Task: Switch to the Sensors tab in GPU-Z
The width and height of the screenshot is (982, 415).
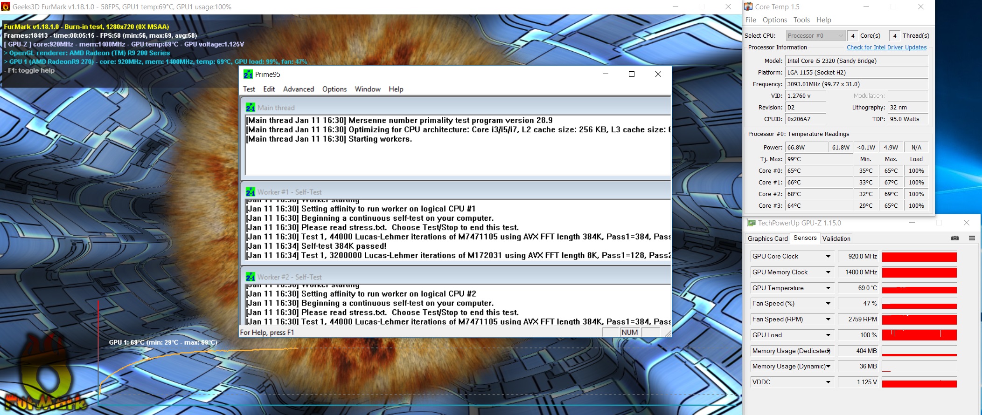Action: pos(805,238)
